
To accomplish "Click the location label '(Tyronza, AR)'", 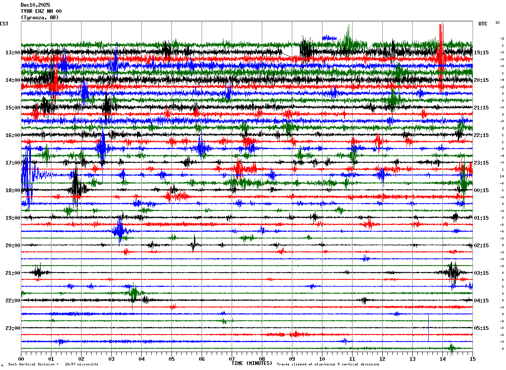I will click(x=40, y=18).
